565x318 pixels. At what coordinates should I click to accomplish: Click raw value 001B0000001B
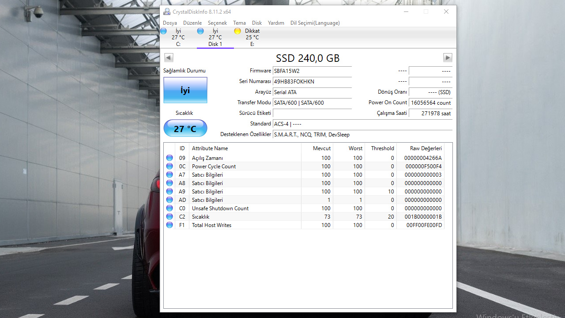(x=423, y=217)
